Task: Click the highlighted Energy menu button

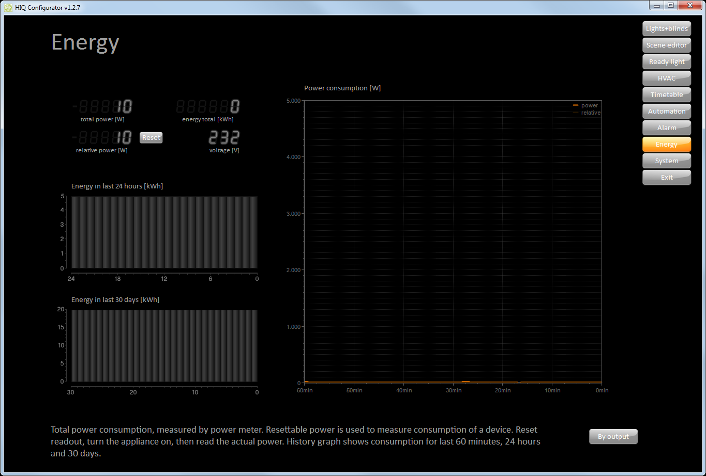Action: (x=666, y=145)
